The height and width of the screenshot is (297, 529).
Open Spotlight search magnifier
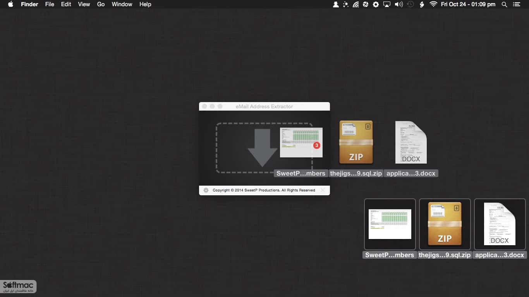pos(504,4)
